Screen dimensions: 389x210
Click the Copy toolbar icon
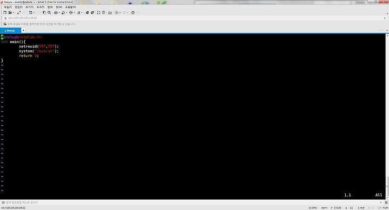pos(44,12)
